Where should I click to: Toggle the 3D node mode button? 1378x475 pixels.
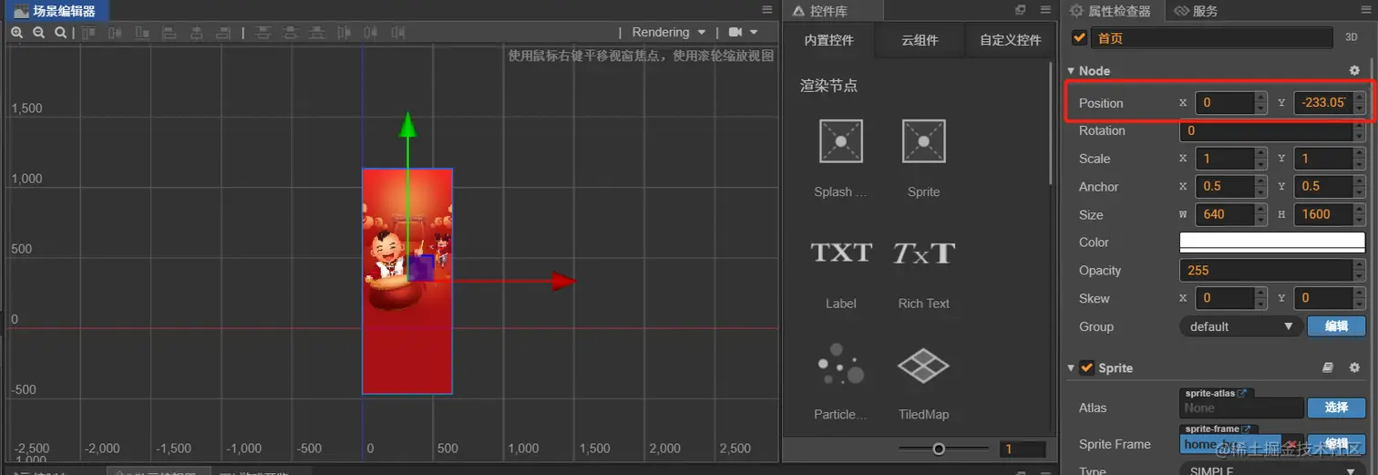[1352, 38]
